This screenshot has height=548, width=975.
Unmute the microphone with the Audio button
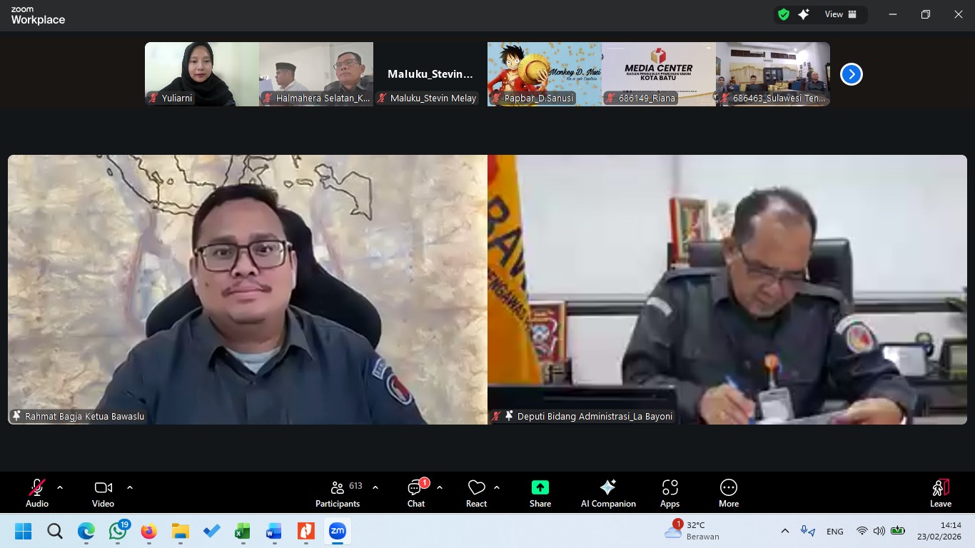pos(37,493)
